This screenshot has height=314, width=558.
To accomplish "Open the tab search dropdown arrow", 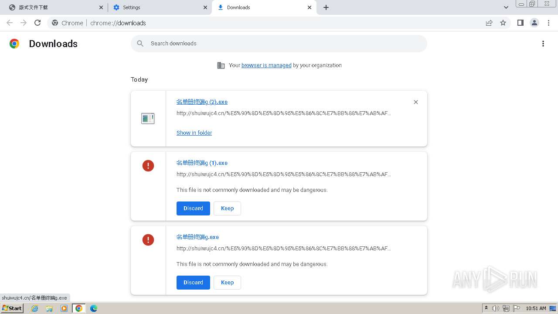I will click(x=506, y=7).
